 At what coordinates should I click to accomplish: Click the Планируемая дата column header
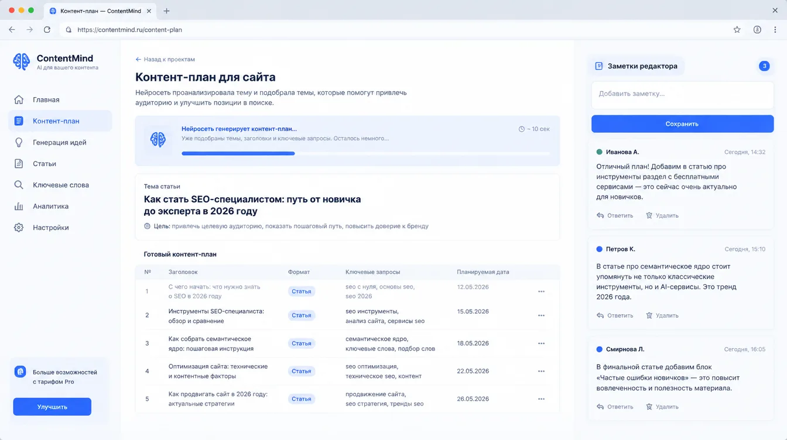tap(483, 272)
